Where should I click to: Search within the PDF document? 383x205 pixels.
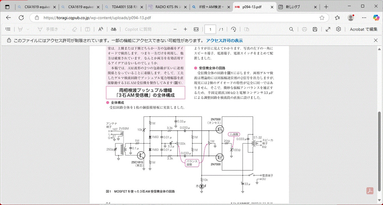(291, 29)
